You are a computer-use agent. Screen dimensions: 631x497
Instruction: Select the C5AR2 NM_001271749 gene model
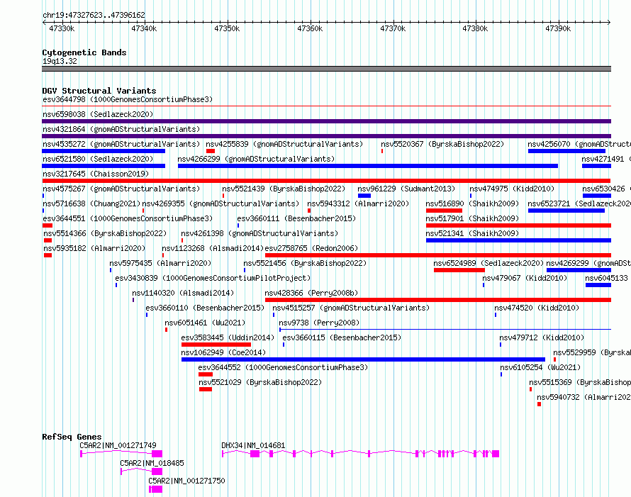[121, 454]
